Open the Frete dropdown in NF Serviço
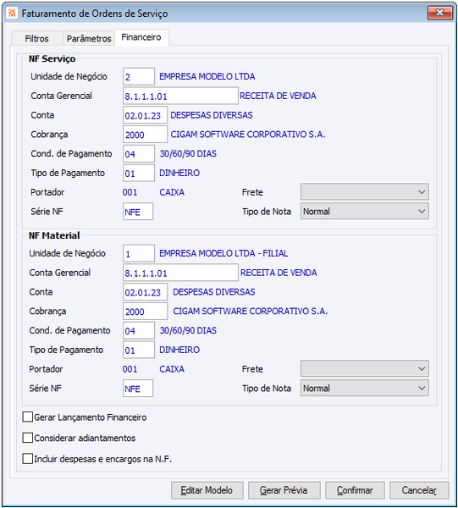This screenshot has height=508, width=458. pos(365,192)
